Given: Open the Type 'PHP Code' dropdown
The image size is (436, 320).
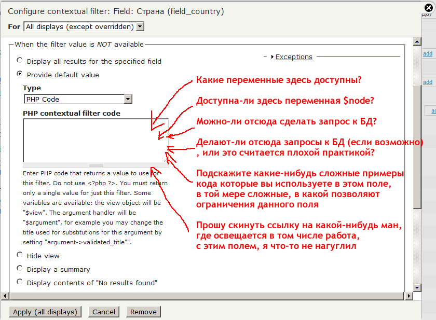Looking at the screenshot, I should [78, 99].
